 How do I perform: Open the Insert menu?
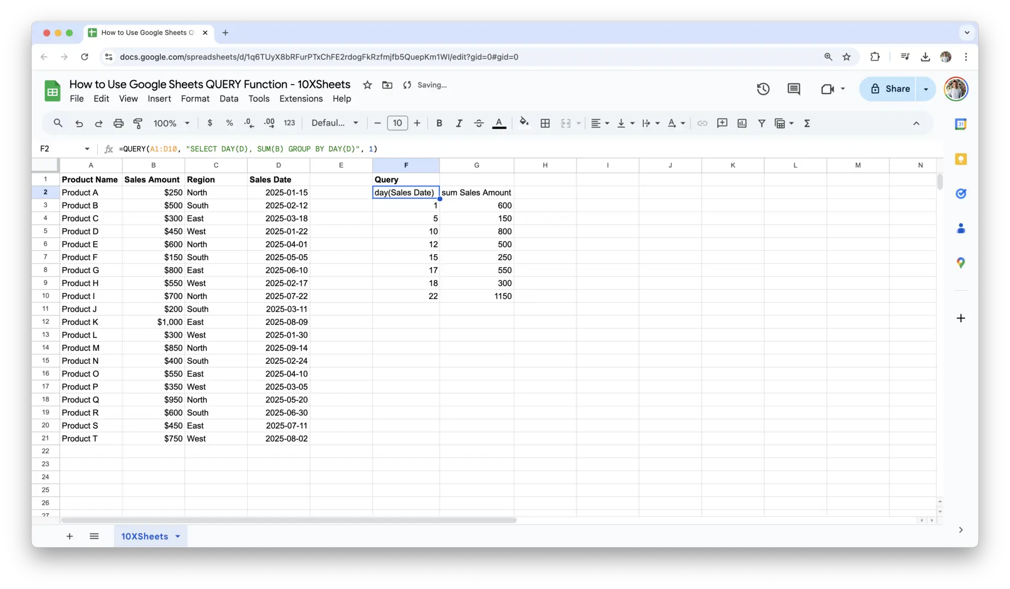(159, 99)
